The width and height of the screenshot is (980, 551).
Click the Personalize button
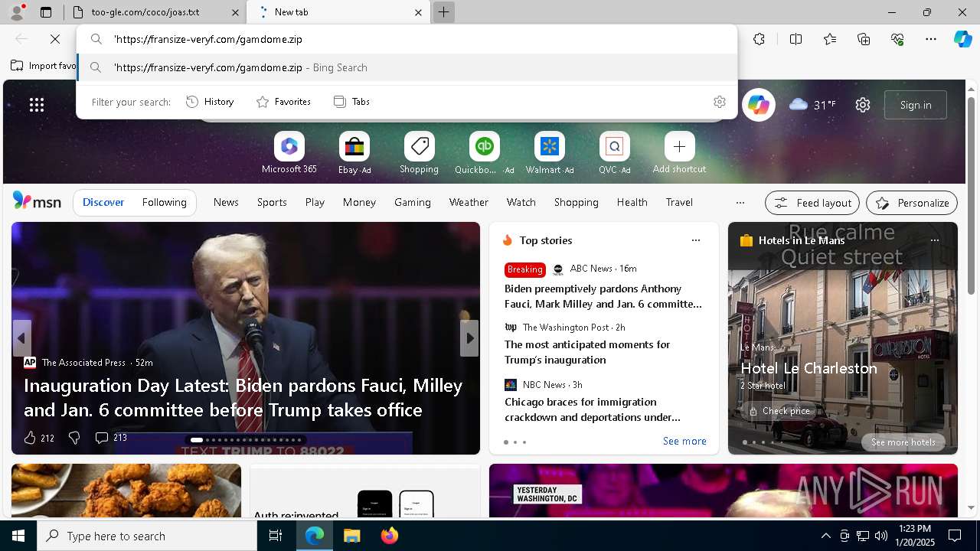[x=912, y=203]
